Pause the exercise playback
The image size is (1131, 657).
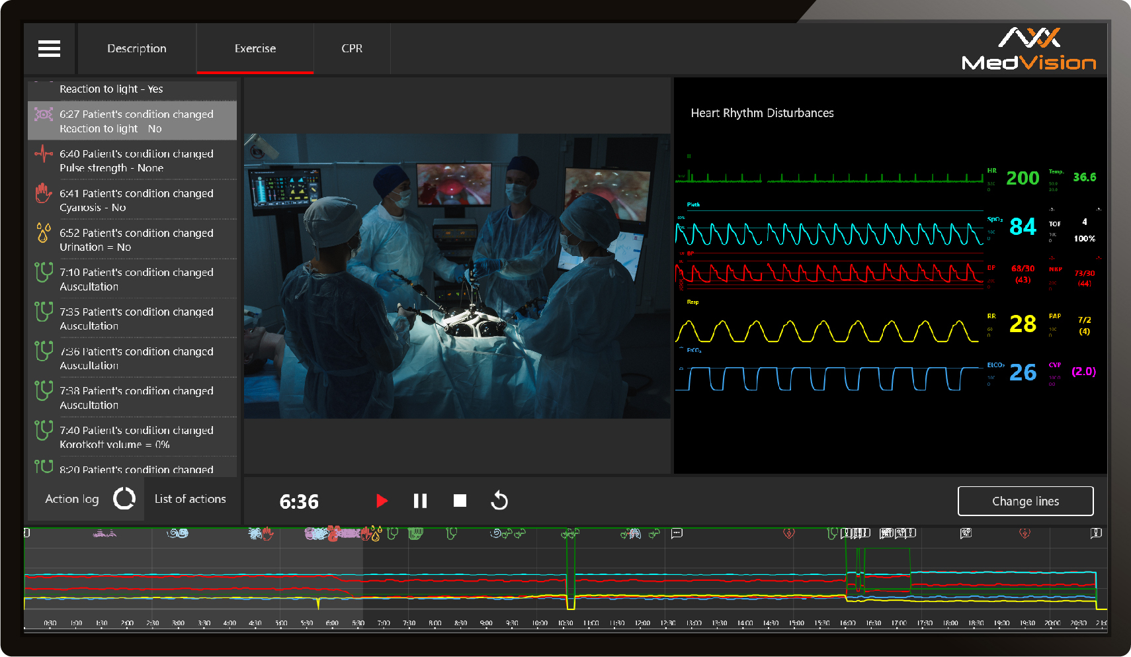(x=420, y=501)
